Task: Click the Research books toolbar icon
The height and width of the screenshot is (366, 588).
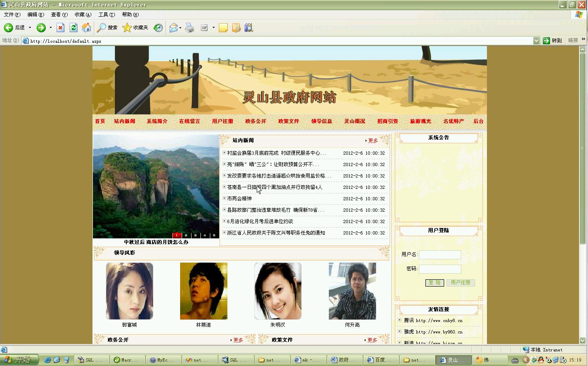Action: (249, 28)
